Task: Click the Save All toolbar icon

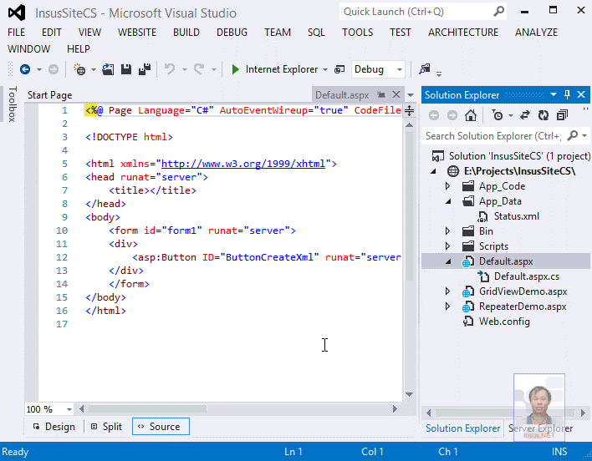Action: point(144,69)
